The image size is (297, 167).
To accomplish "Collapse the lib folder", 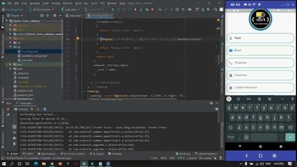I will pyautogui.click(x=10, y=47).
